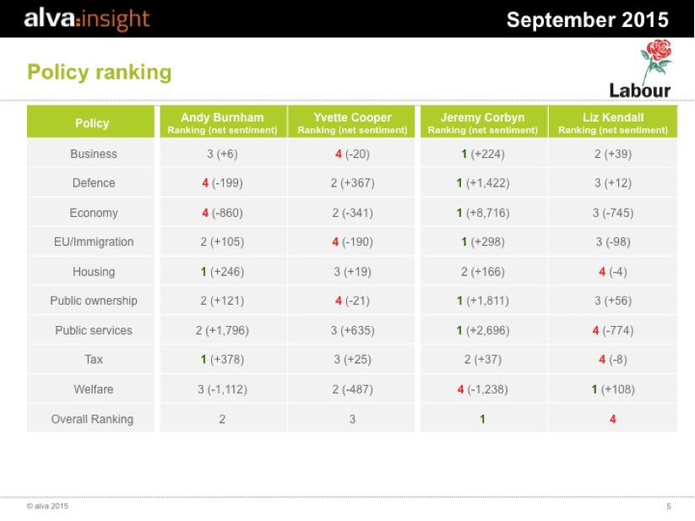The height and width of the screenshot is (521, 695).
Task: Click the Business row label
Action: point(94,154)
